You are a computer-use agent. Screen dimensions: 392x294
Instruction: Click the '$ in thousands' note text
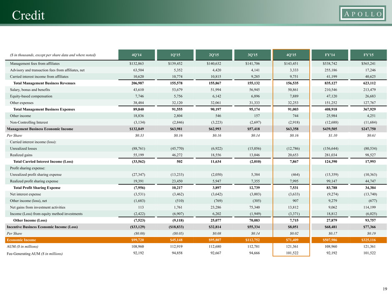(53, 55)
